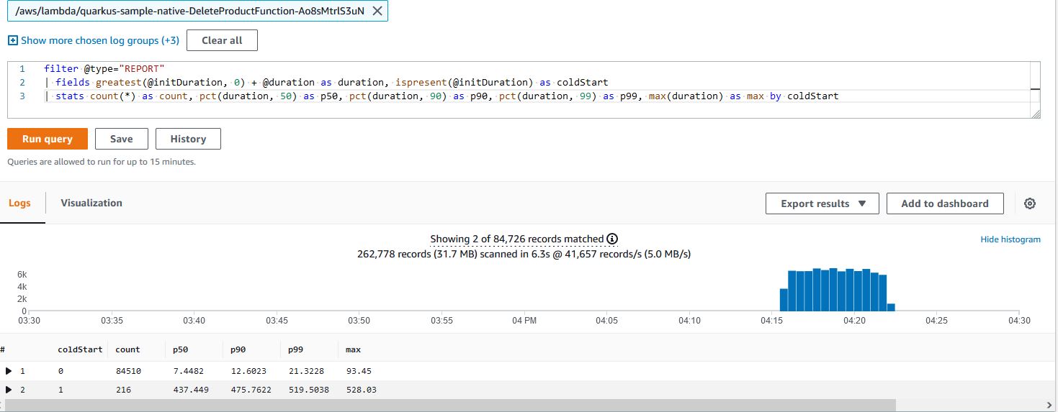
Task: Switch to the Visualization tab
Action: (x=91, y=203)
